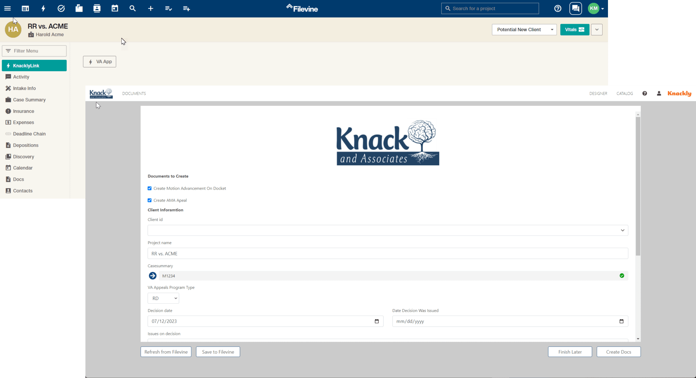Expand the Client id dropdown
Viewport: 696px width, 378px height.
[387, 230]
